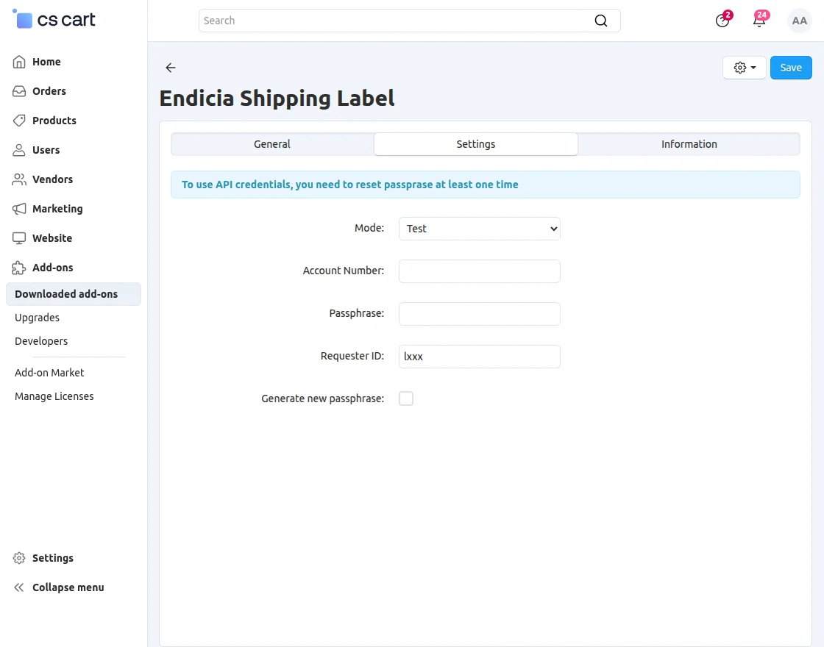Screen dimensions: 824x647
Task: Select Downloaded add-ons in sidebar
Action: (74, 294)
